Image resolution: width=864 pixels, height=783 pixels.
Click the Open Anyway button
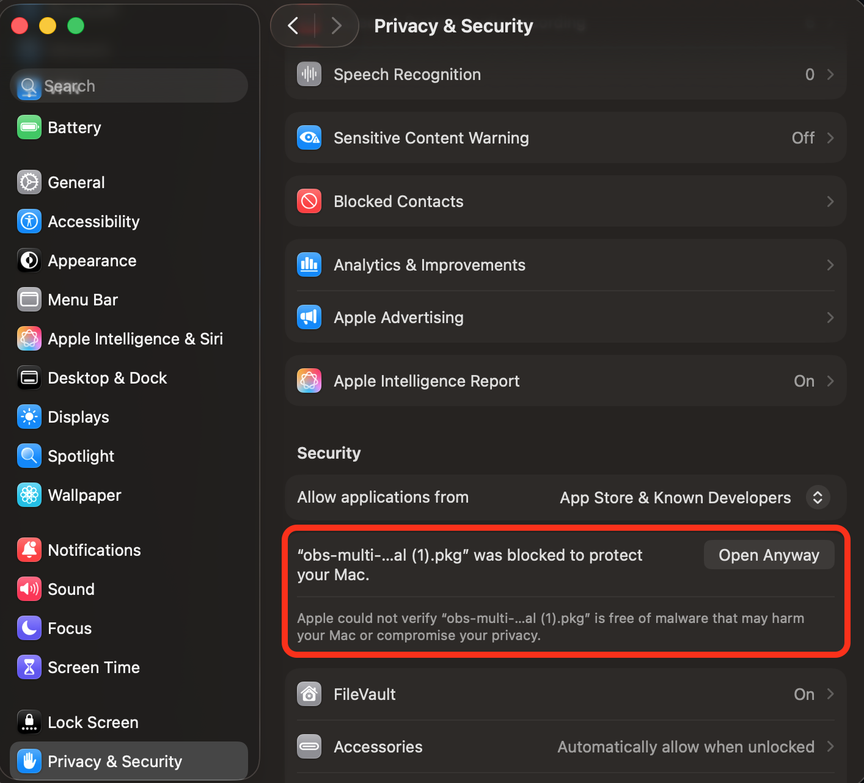768,555
